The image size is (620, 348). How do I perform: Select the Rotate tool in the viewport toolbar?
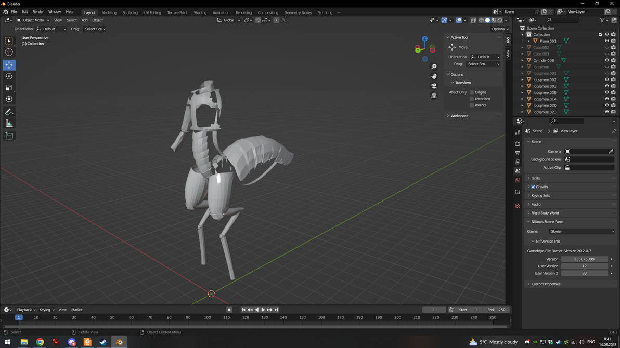pyautogui.click(x=9, y=76)
